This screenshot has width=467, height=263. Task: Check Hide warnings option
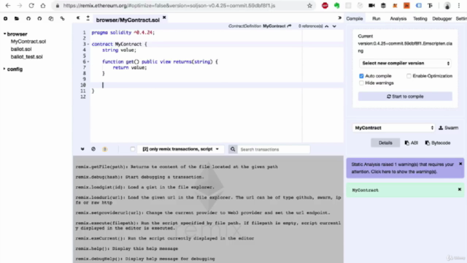point(361,83)
